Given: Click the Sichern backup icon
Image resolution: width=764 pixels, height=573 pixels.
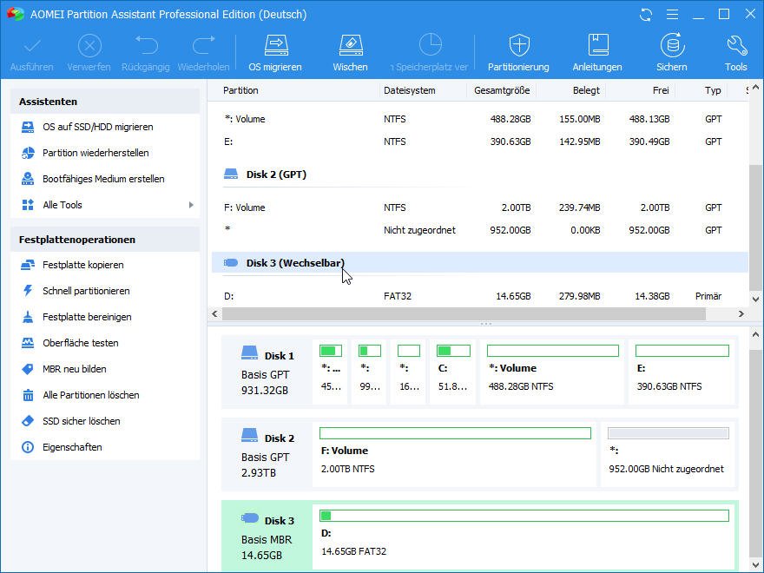Looking at the screenshot, I should click(671, 46).
